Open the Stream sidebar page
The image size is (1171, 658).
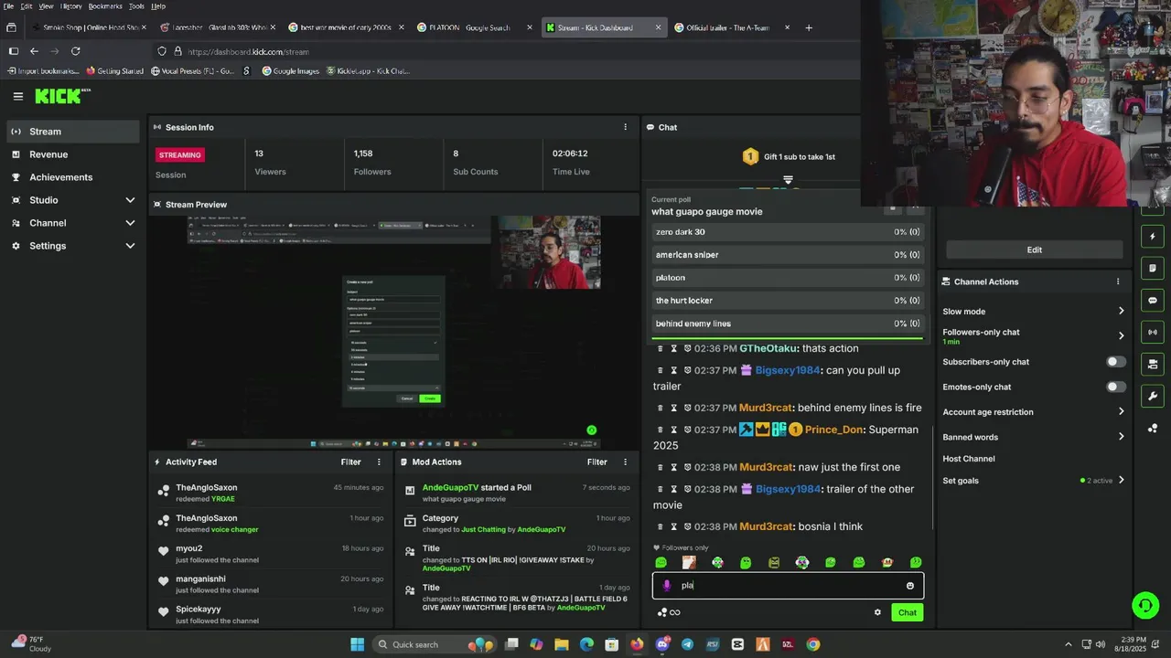tap(73, 132)
